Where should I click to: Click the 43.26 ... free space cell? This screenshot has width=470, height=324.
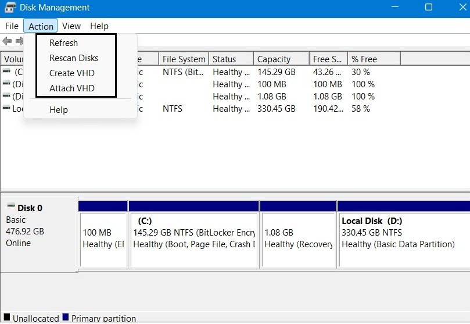coord(327,72)
